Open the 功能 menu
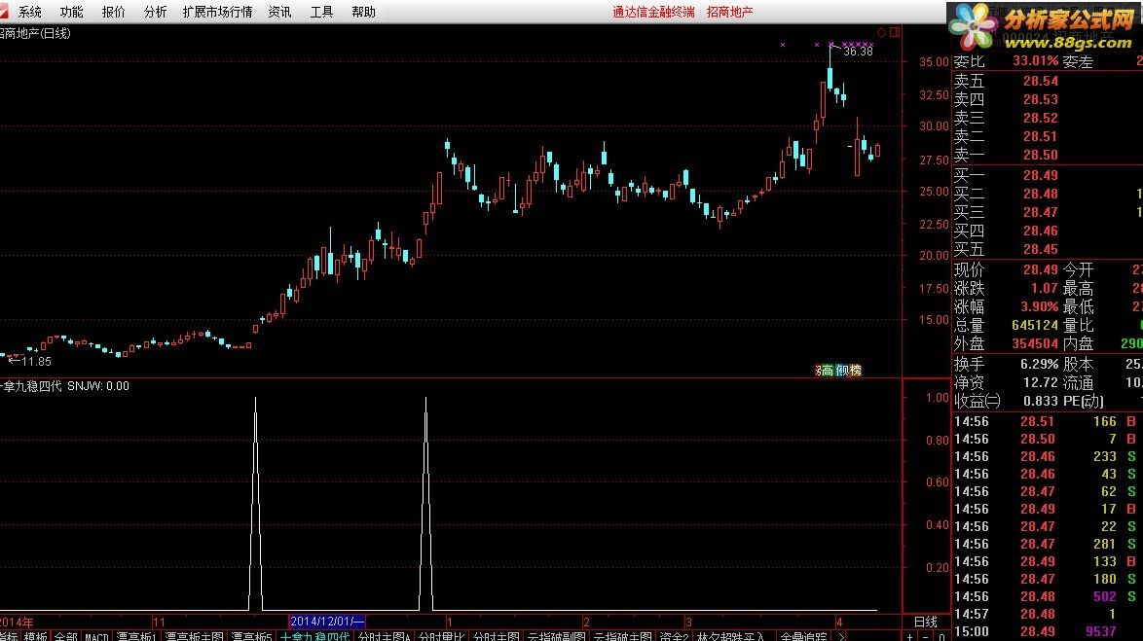The height and width of the screenshot is (641, 1143). [71, 12]
